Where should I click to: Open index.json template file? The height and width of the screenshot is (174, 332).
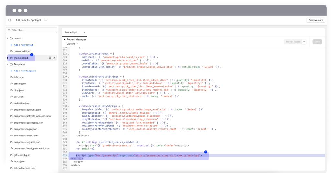[19, 161]
